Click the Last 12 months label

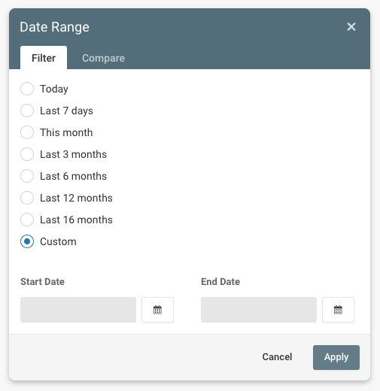pyautogui.click(x=76, y=198)
